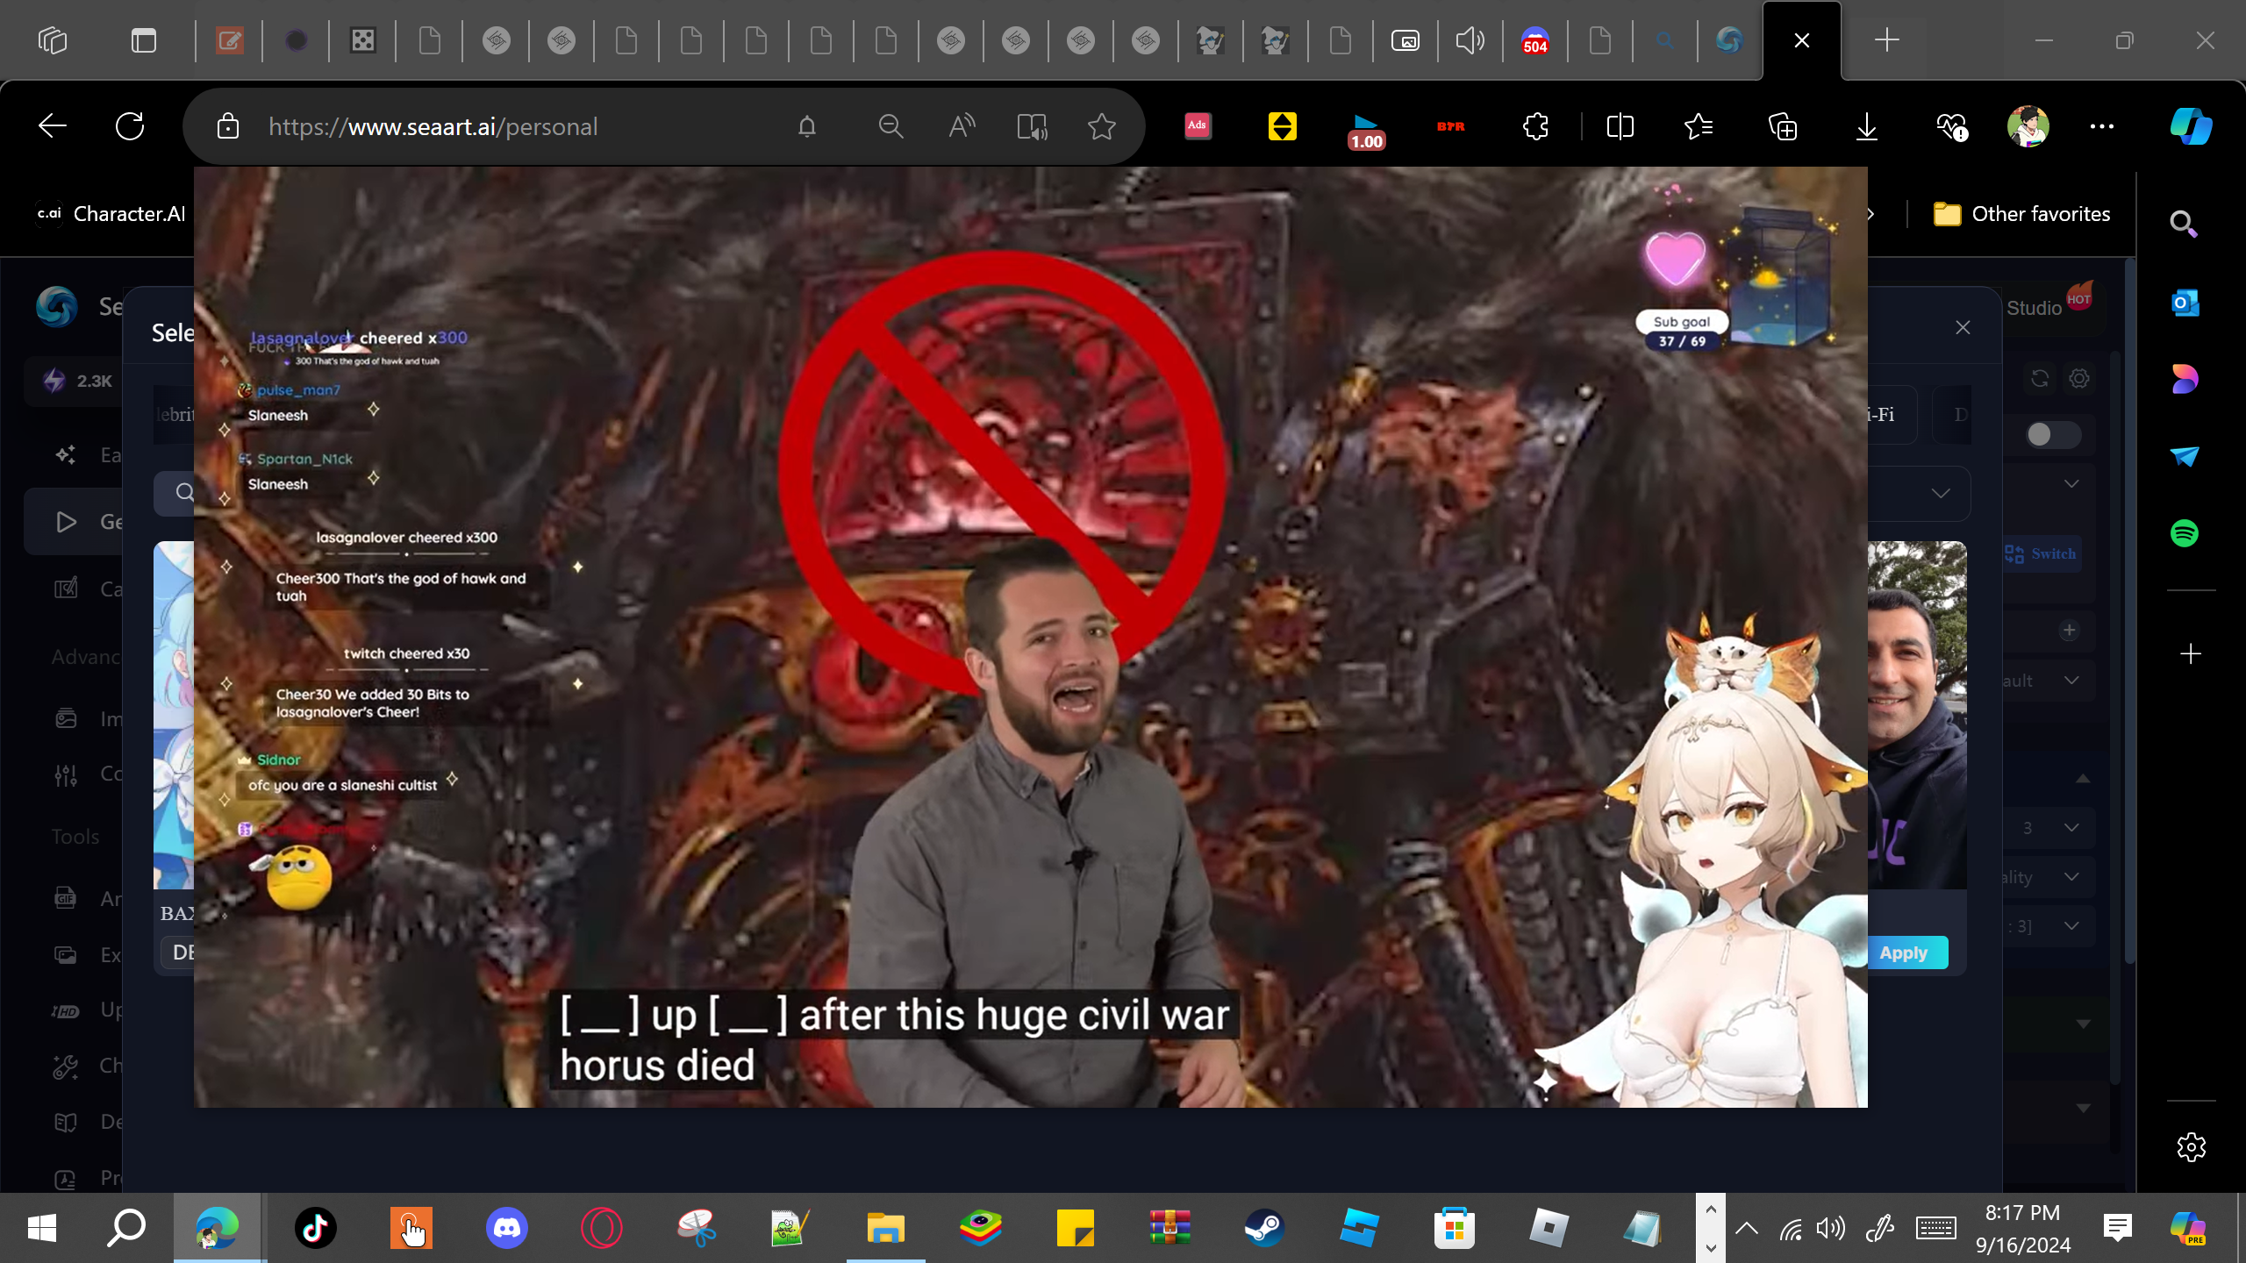Open the red Ads extension
The image size is (2246, 1263).
pos(1198,126)
